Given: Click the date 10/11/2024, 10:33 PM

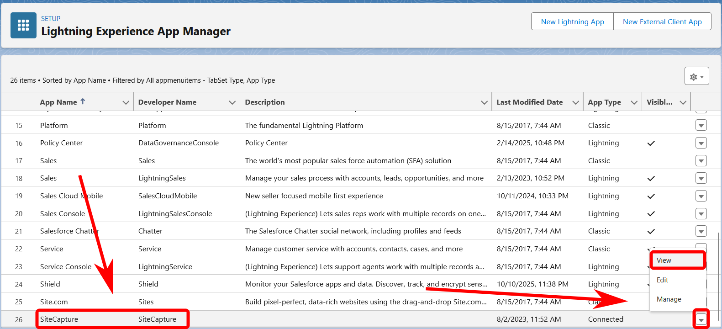Looking at the screenshot, I should coord(532,196).
